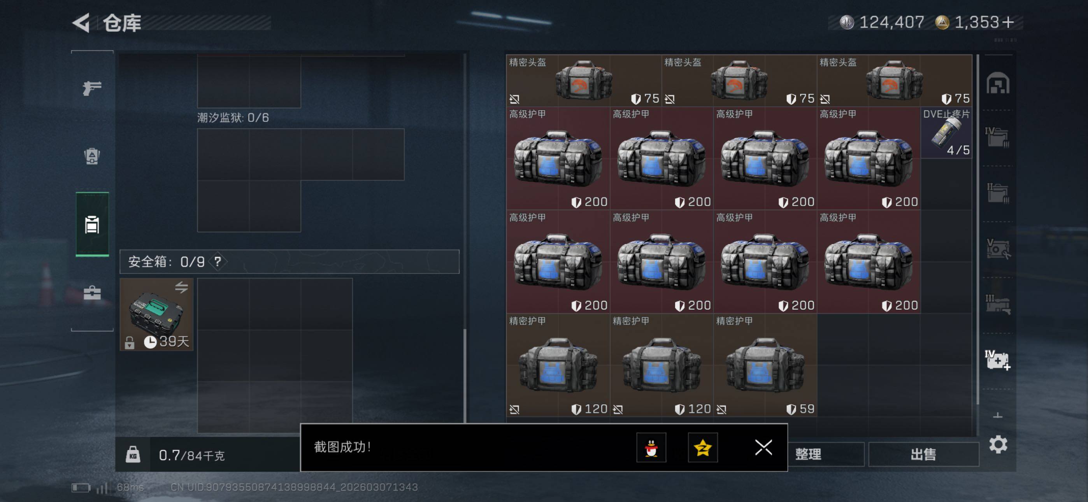1088x502 pixels.
Task: Select the level IV medical kit filter
Action: tap(998, 360)
